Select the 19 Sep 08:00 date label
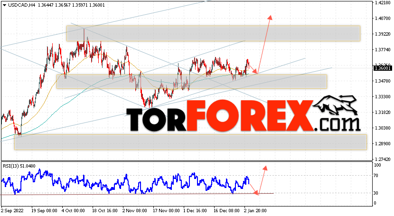 (x=44, y=210)
